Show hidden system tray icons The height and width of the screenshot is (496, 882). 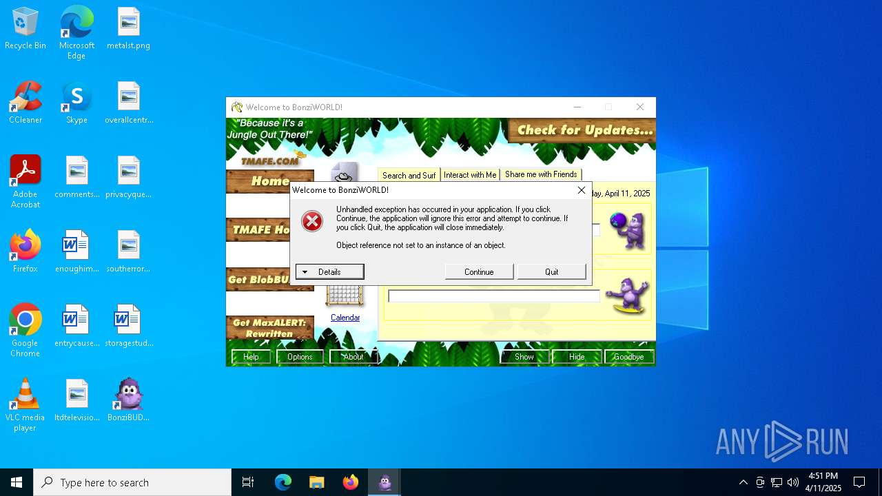click(743, 482)
